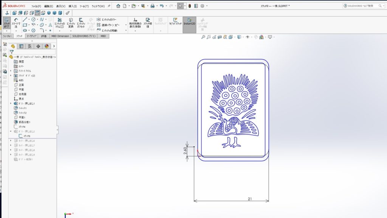Select スケッチ9 in the feature tree
387x218 pixels.
click(x=27, y=136)
